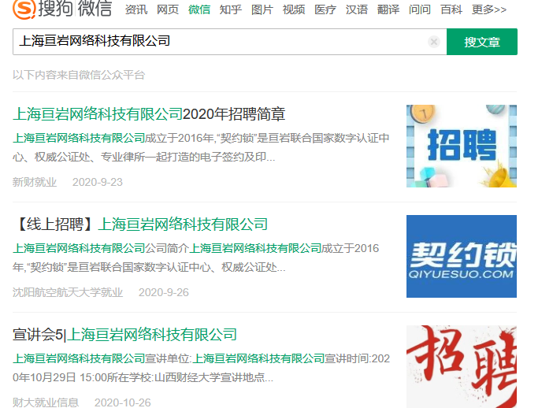The image size is (553, 408).
Task: Click the date 2020-9-23
Action: (x=98, y=182)
